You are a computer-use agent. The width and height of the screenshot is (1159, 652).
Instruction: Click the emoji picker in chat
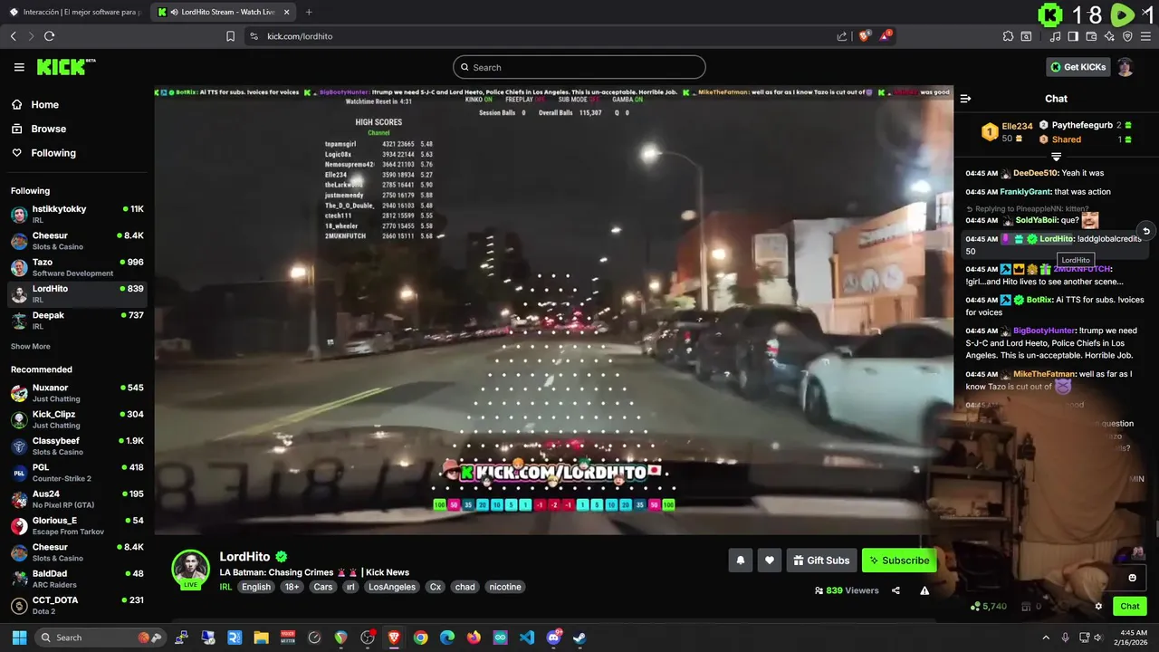tap(1132, 578)
